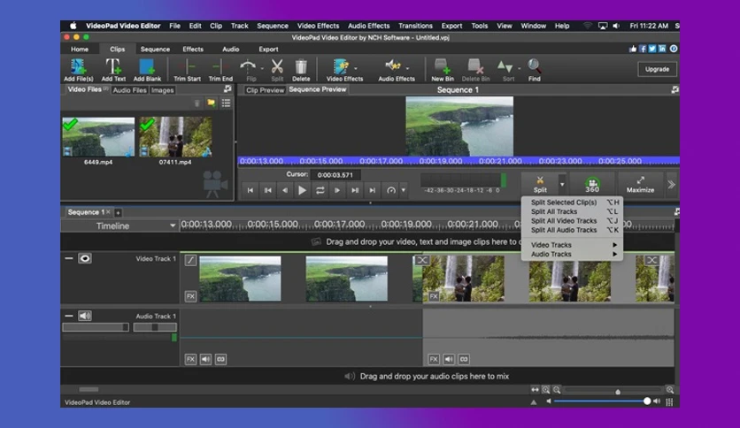Expand more preview tools with double chevron
The width and height of the screenshot is (740, 428).
point(672,185)
